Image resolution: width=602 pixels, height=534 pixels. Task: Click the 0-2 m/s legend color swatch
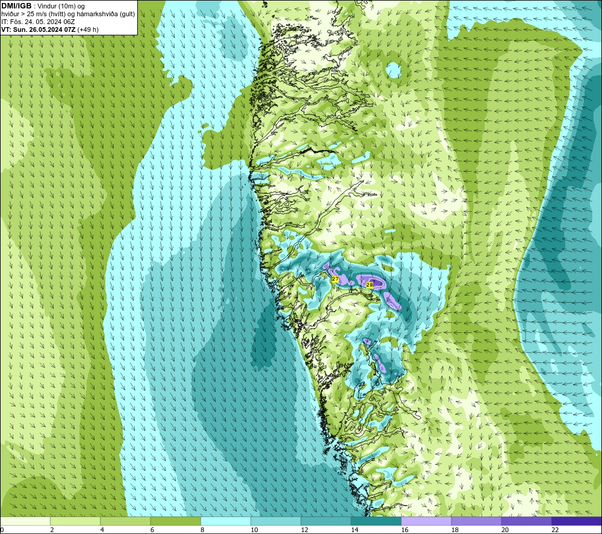coord(25,521)
